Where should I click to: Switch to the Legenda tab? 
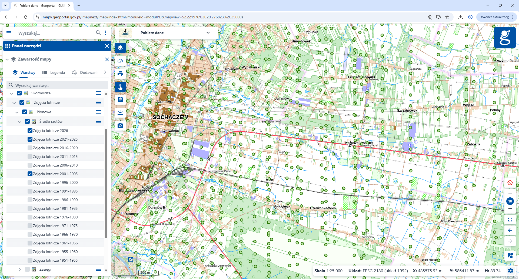tap(54, 72)
